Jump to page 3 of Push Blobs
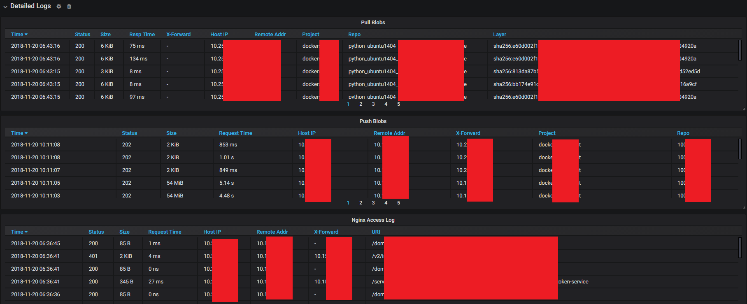The width and height of the screenshot is (747, 304). point(373,203)
